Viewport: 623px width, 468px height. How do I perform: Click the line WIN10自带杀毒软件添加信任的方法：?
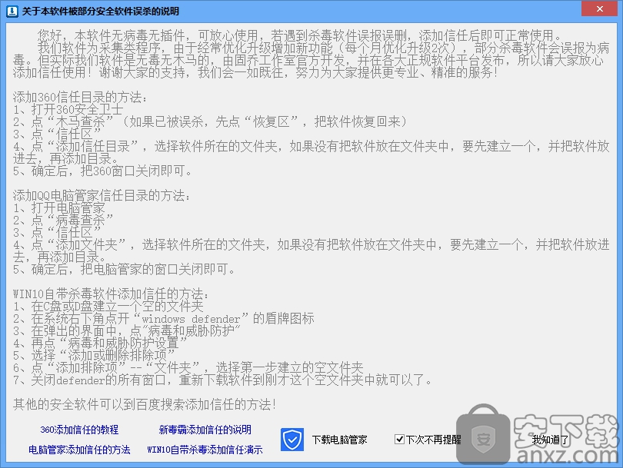[x=111, y=294]
